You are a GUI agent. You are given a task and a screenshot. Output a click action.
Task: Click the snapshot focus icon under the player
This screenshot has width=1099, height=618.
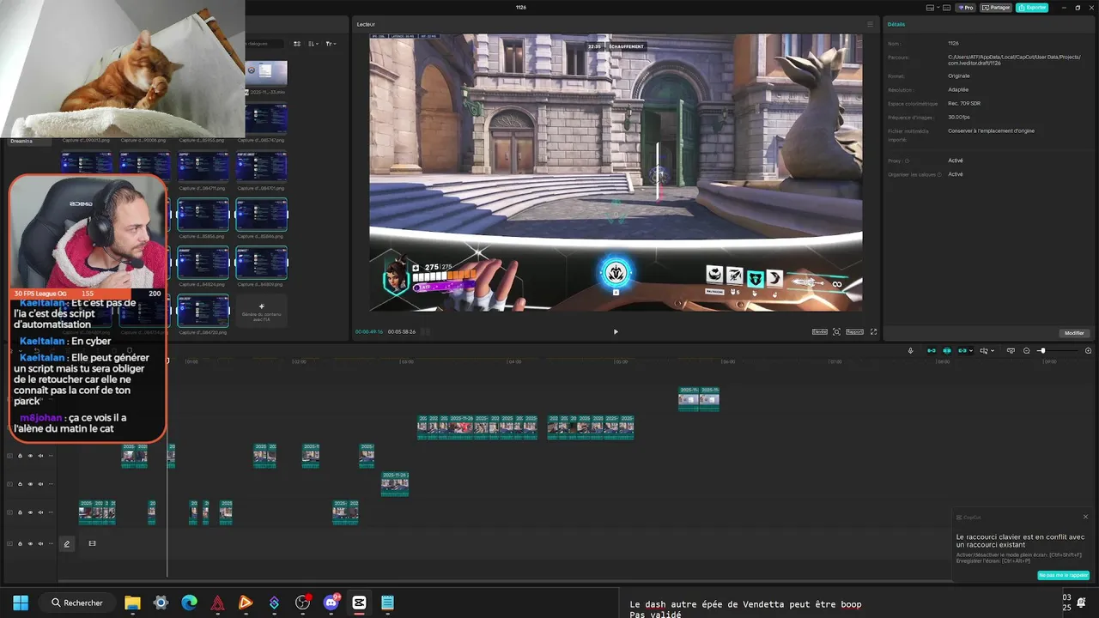[x=836, y=331]
